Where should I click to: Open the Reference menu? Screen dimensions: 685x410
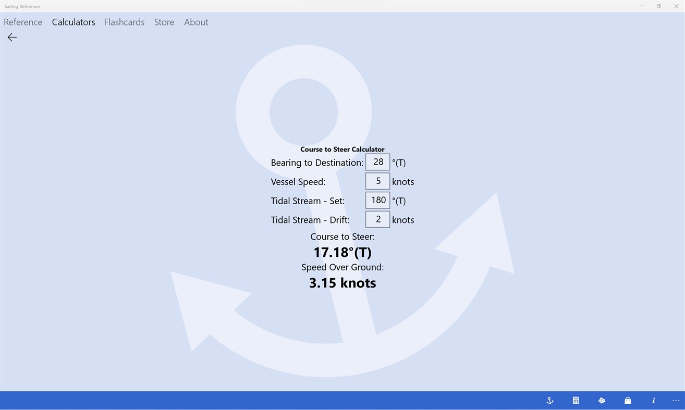(23, 22)
